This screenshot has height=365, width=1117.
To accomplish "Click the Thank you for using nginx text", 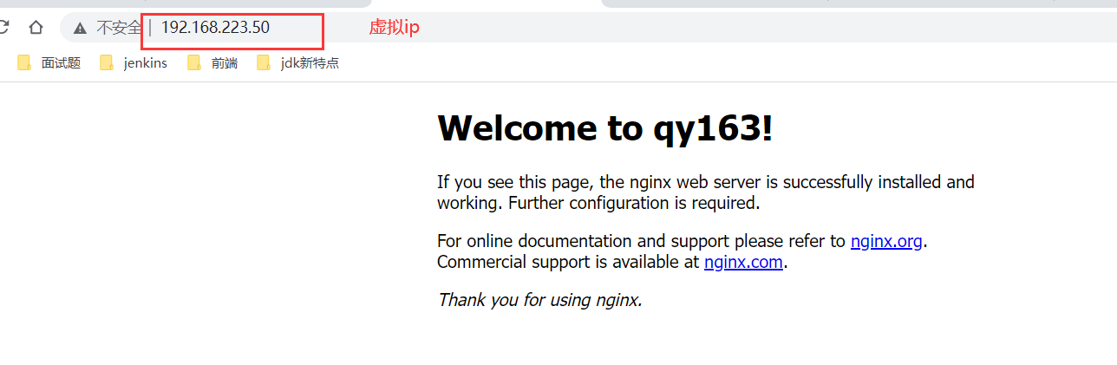I will (x=539, y=300).
